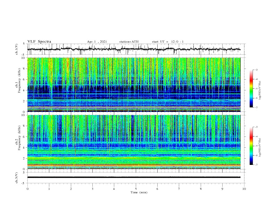Click the 4 minute label on time axis
The height and width of the screenshot is (212, 275).
tap(114, 189)
